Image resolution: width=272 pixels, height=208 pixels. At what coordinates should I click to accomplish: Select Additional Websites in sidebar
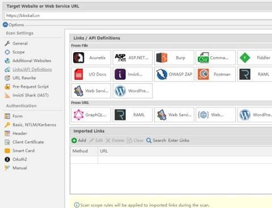[x=32, y=61]
